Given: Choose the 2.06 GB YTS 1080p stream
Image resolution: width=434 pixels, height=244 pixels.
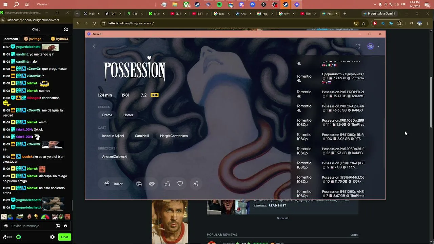Looking at the screenshot, I should [330, 137].
